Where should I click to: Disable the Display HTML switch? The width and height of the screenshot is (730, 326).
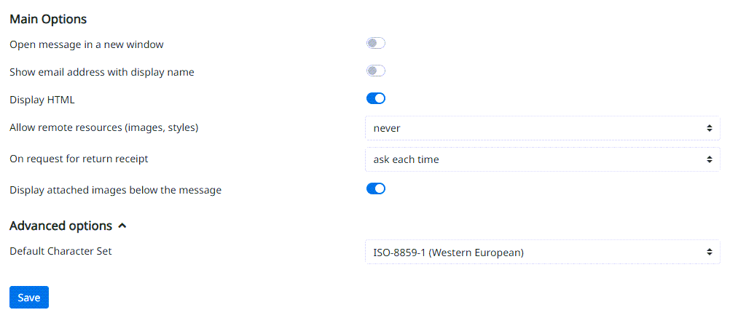(x=375, y=99)
